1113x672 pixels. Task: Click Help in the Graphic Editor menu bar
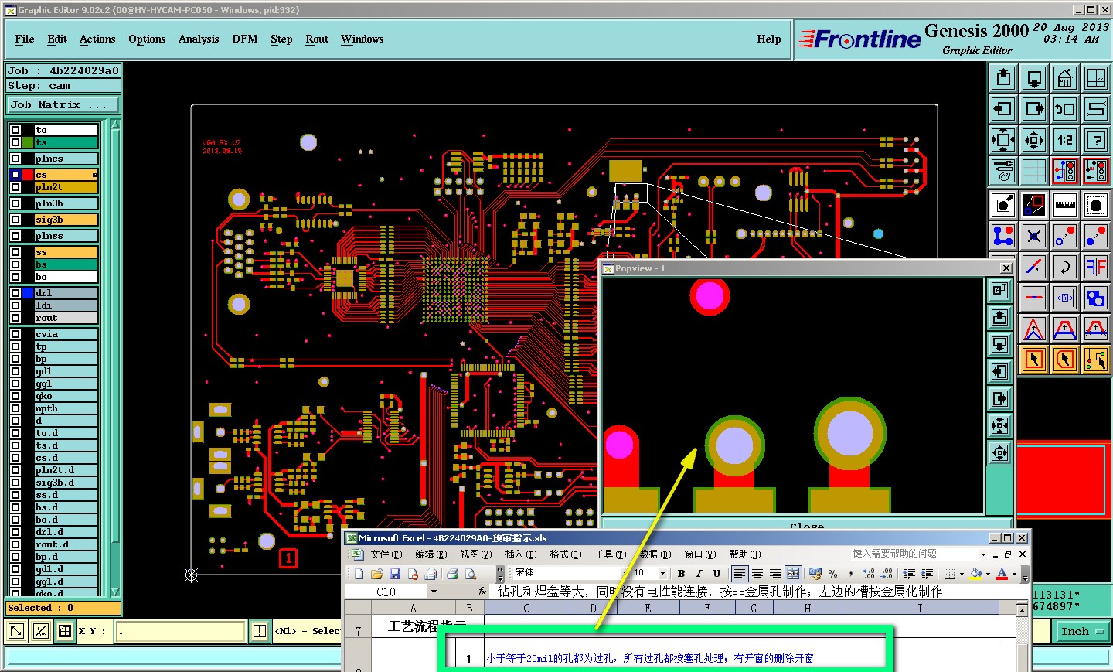(769, 39)
